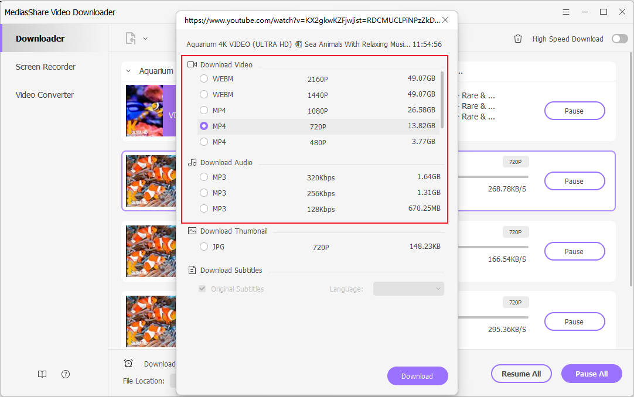Viewport: 634px width, 397px height.
Task: Click the scheduled download clock icon
Action: tap(128, 364)
